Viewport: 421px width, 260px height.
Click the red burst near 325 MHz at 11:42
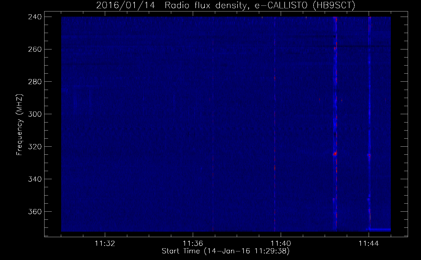click(x=335, y=154)
